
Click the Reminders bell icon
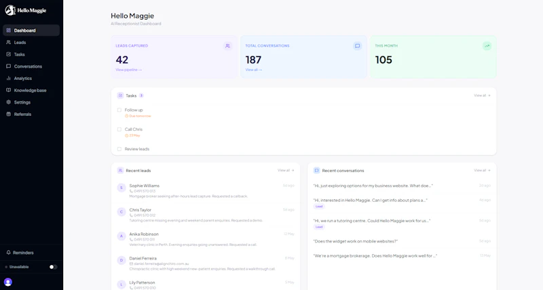click(8, 253)
